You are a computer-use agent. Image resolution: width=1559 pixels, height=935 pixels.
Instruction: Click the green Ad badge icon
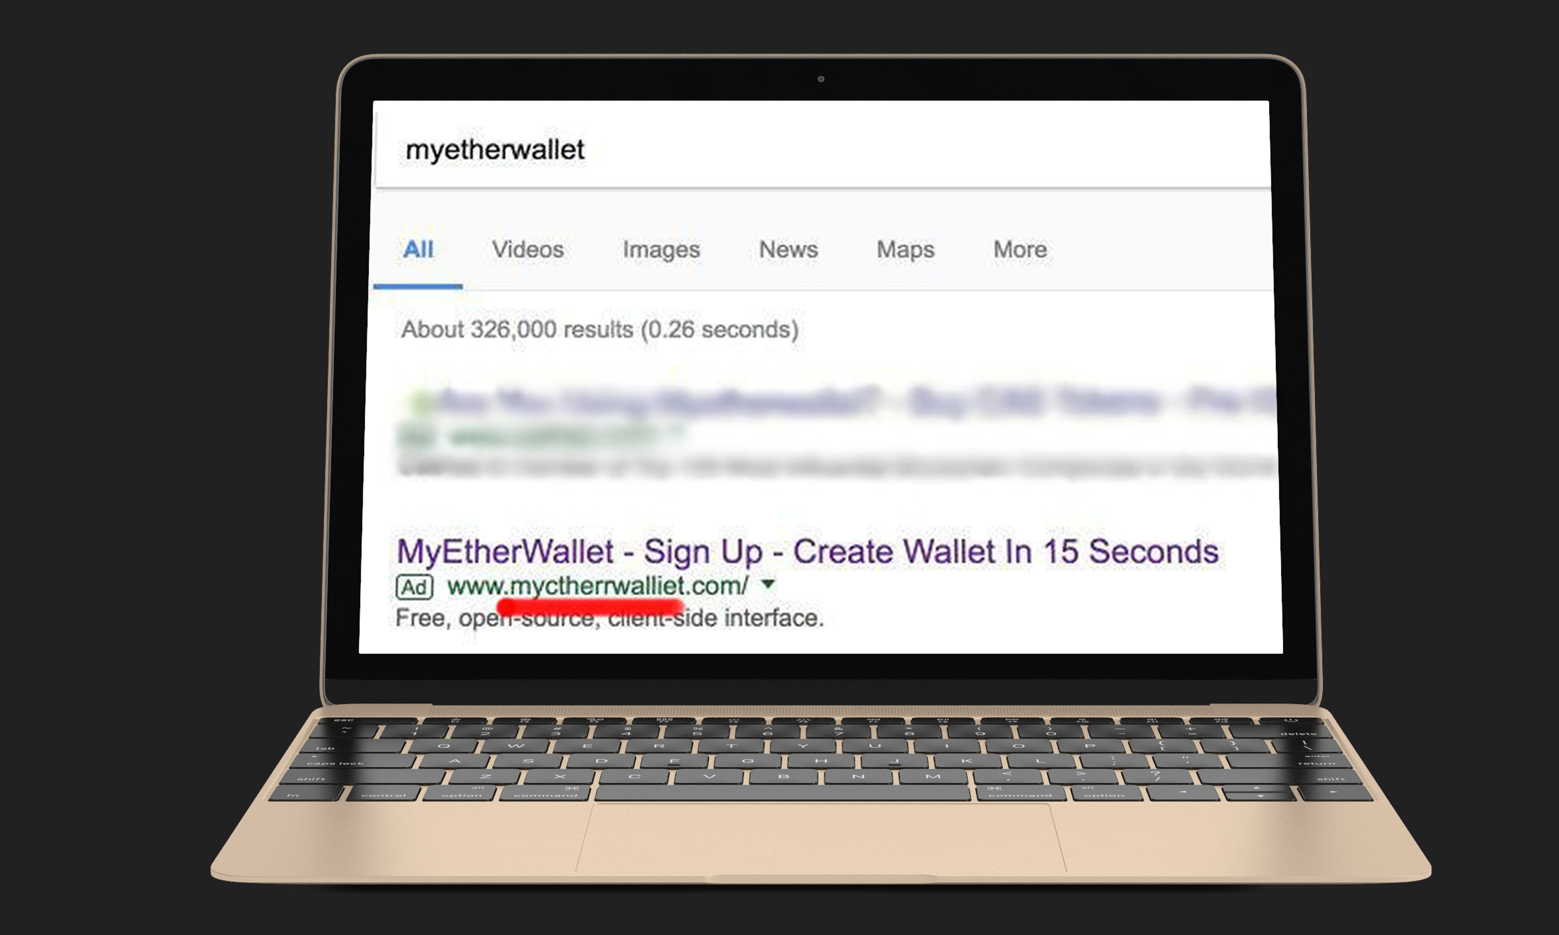point(414,587)
